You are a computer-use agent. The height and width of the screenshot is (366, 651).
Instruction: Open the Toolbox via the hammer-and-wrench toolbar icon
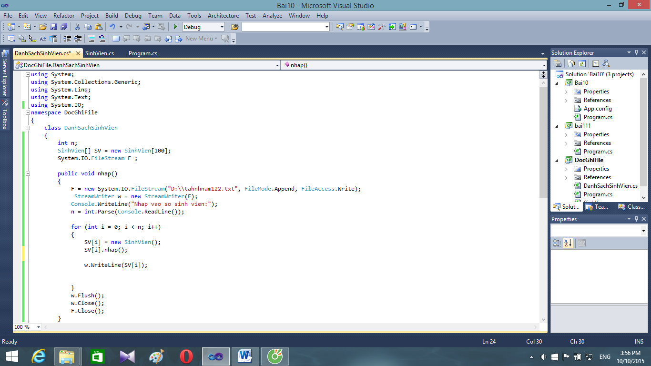coord(381,27)
